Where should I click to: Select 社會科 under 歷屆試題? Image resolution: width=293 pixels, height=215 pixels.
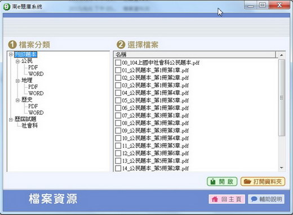click(x=29, y=126)
